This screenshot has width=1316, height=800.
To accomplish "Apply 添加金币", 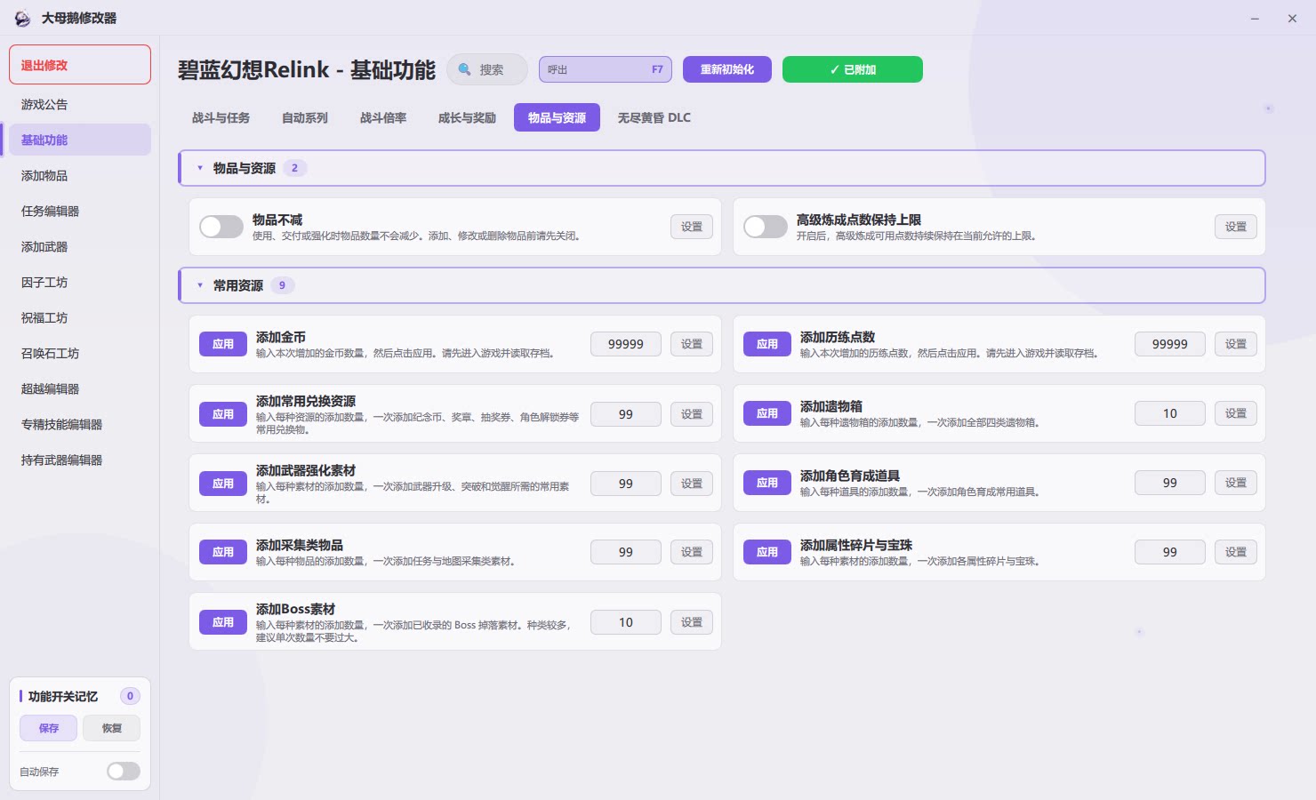I will click(223, 344).
